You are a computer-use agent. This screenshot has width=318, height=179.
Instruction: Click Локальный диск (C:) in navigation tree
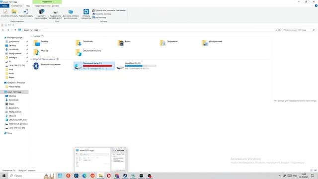18,124
